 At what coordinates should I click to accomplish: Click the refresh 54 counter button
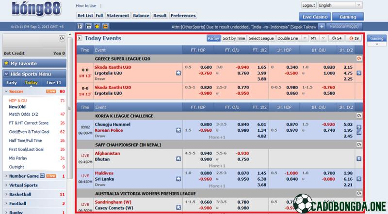(x=337, y=38)
